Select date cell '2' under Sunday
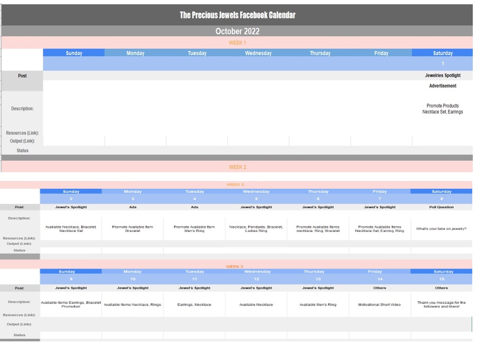This screenshot has width=480, height=346. (71, 199)
